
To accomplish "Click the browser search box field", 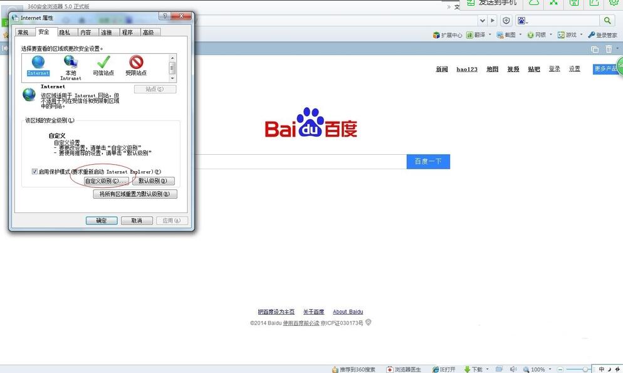I will tap(564, 20).
